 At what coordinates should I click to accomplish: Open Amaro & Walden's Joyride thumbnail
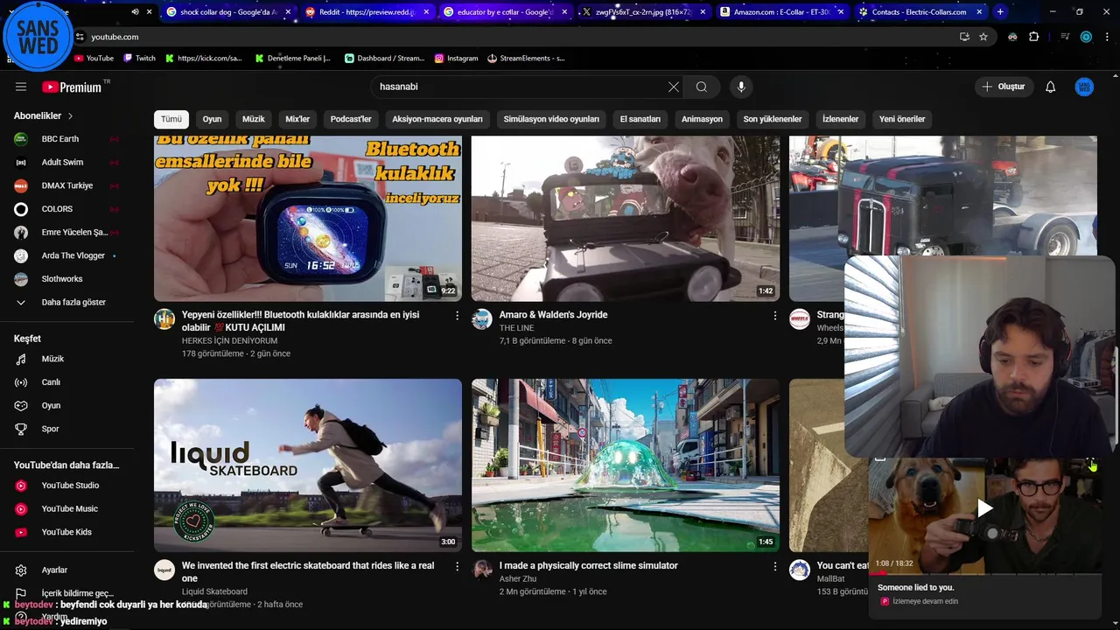point(626,219)
